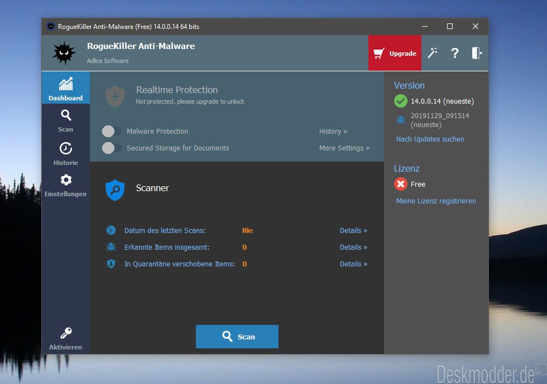547x384 pixels.
Task: Open the Dashboard tab in the sidebar
Action: point(66,88)
